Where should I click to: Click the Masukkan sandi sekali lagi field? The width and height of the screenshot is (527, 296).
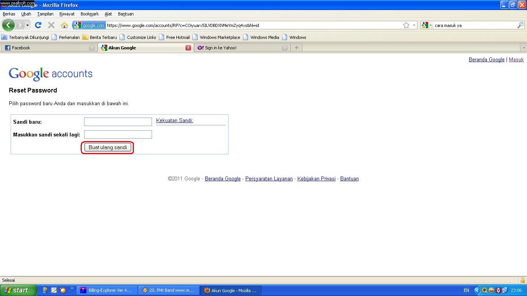tap(118, 135)
